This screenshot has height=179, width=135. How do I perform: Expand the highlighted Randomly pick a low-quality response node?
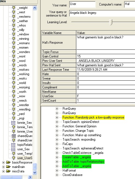[57, 117]
